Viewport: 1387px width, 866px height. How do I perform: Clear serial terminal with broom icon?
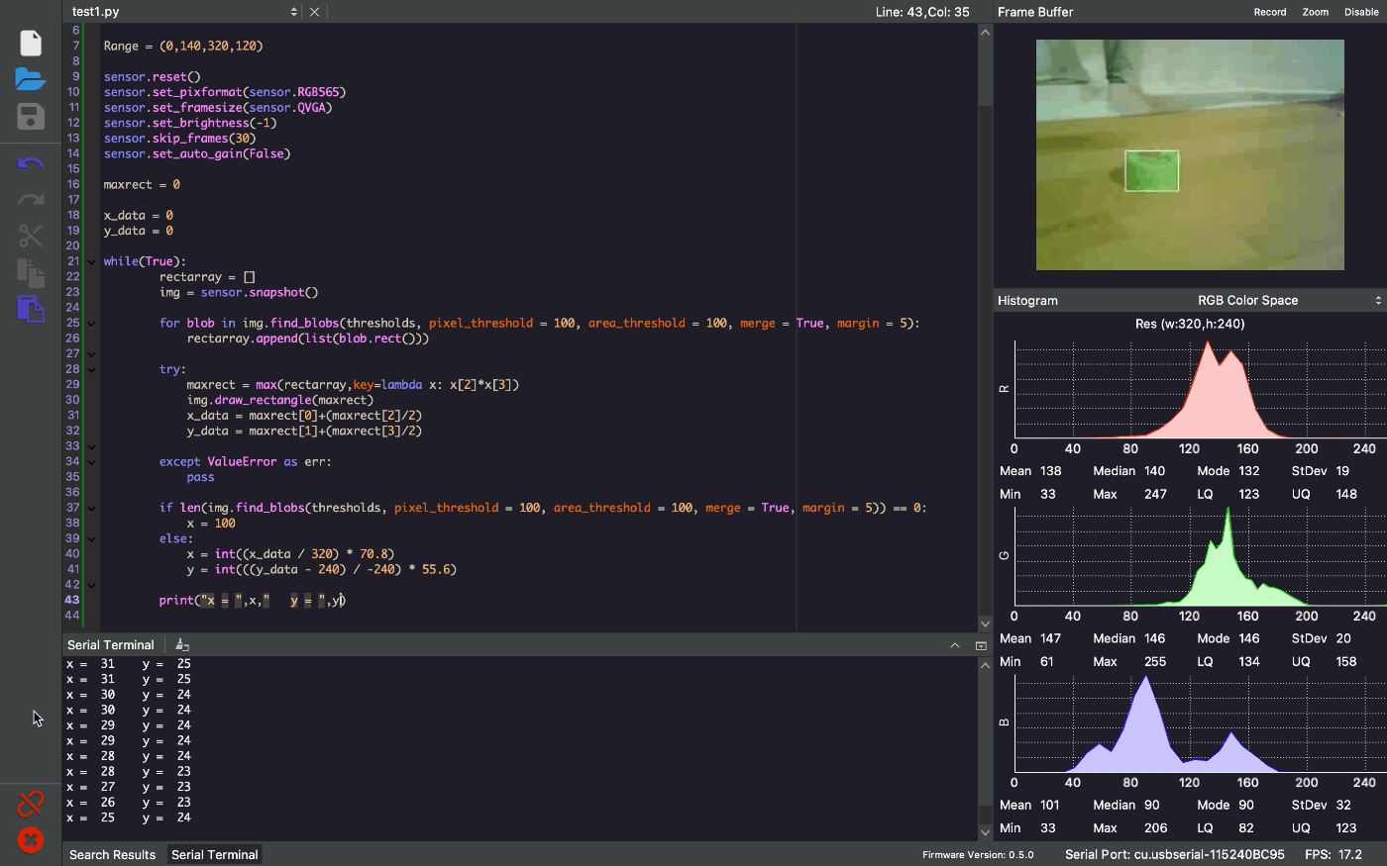181,644
